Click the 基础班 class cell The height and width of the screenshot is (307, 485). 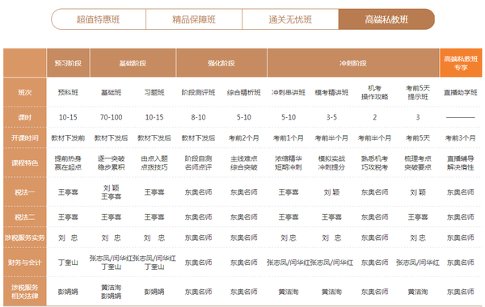(x=111, y=92)
